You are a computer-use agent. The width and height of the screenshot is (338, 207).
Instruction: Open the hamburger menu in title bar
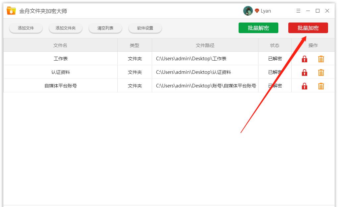tap(298, 11)
